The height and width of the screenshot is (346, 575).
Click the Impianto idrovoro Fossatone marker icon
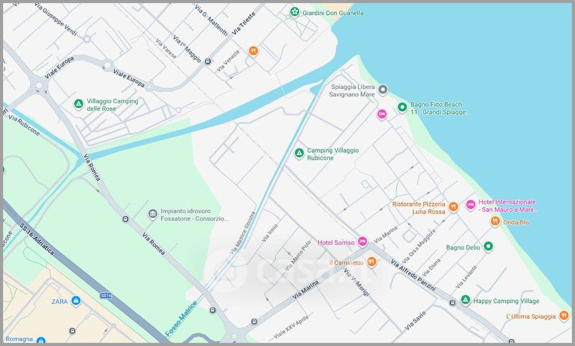[152, 214]
